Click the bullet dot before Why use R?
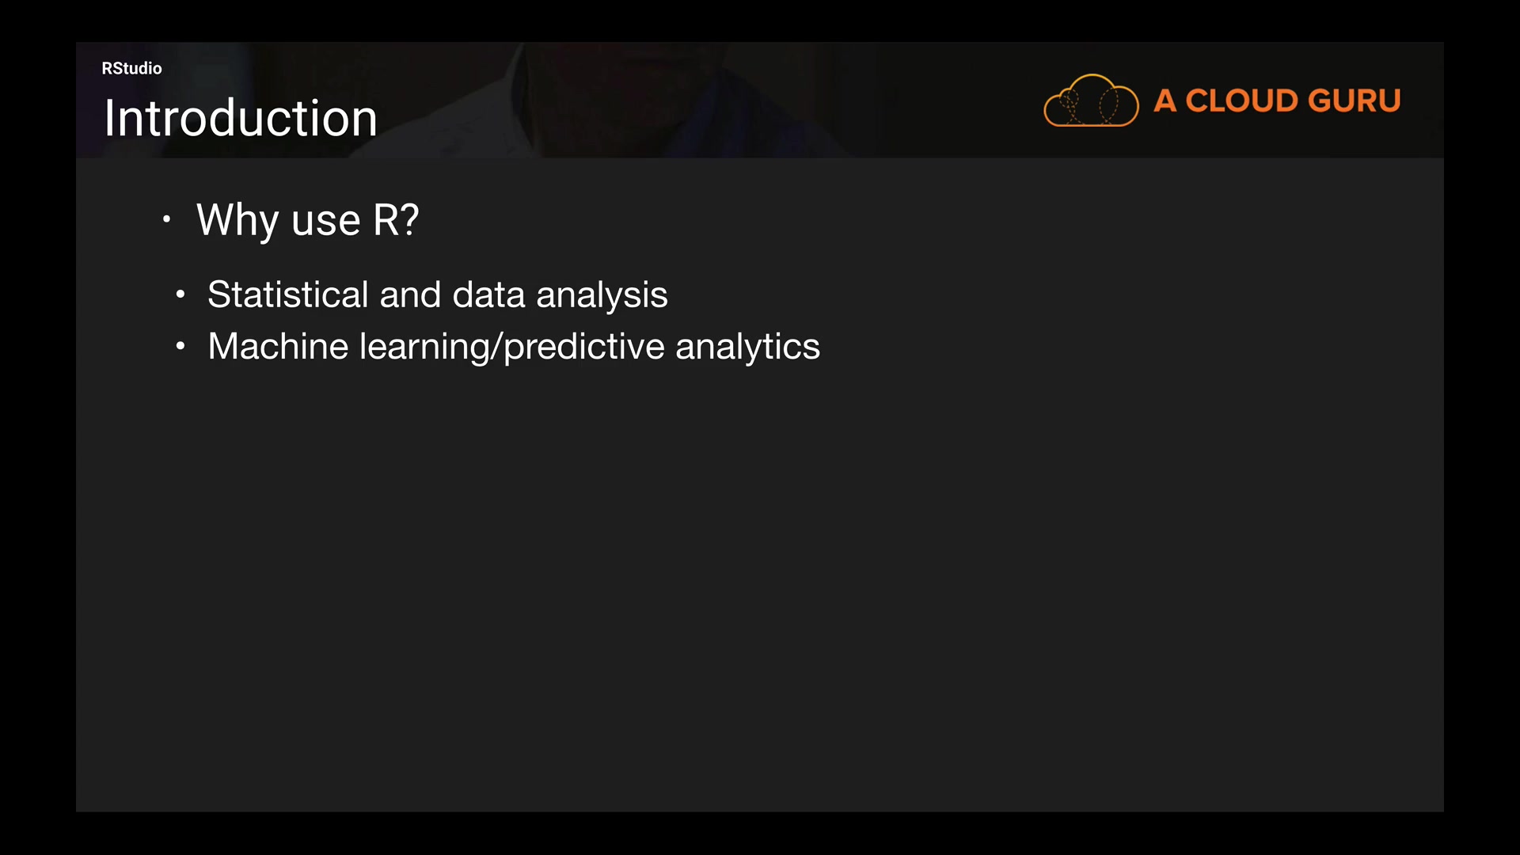Screen dimensions: 1520x855 click(166, 219)
